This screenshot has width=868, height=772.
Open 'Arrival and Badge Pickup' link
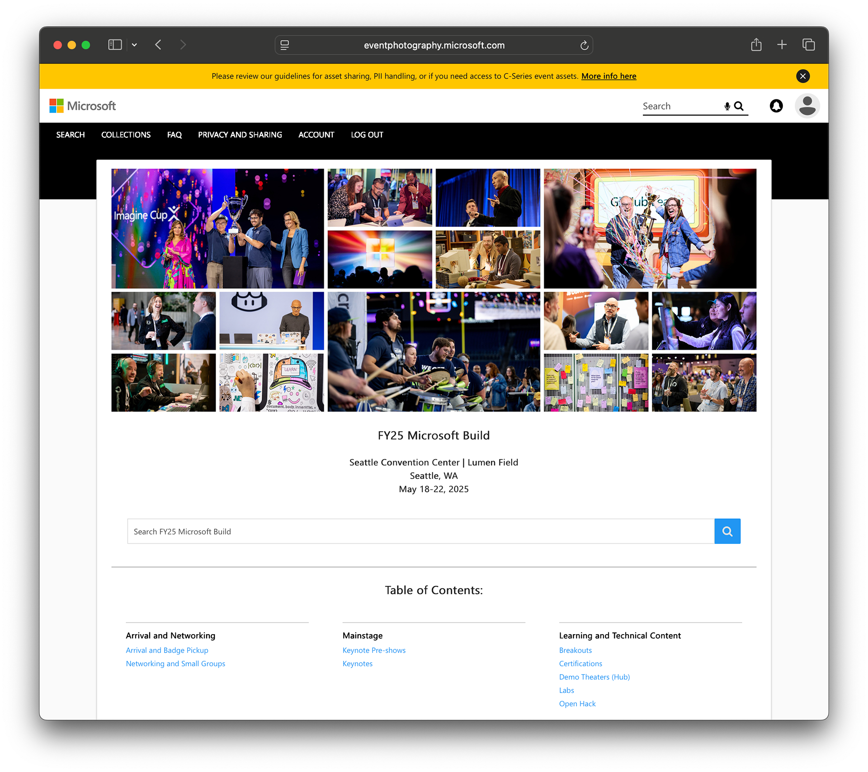167,650
